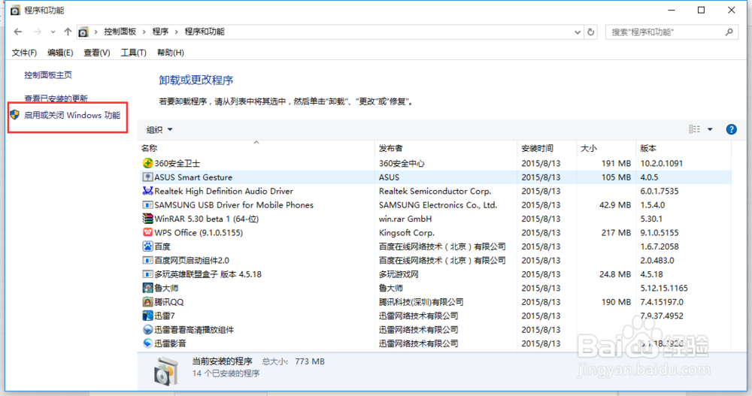
Task: Select 腾讯科技(深圳)有限公司 publisher cell
Action: pyautogui.click(x=421, y=302)
